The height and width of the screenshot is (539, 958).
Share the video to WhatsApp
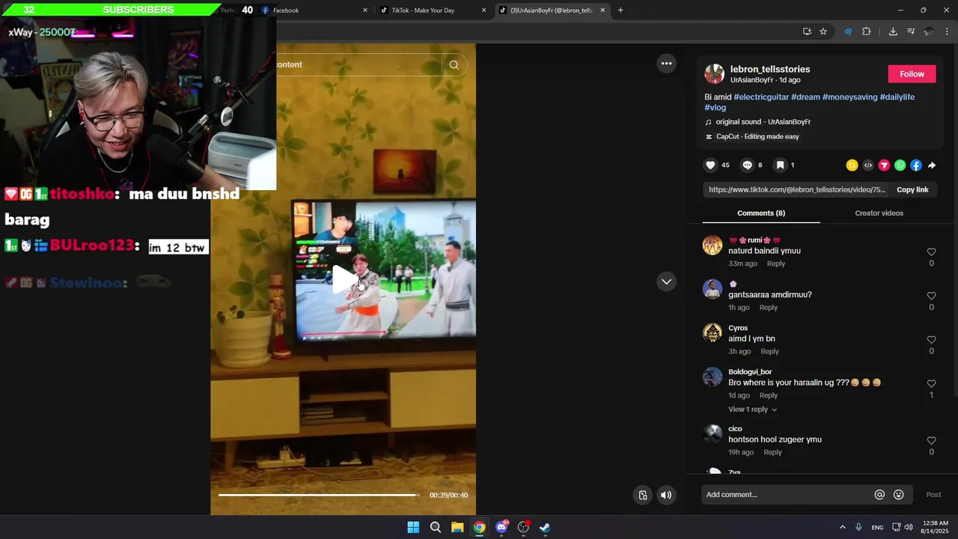900,165
